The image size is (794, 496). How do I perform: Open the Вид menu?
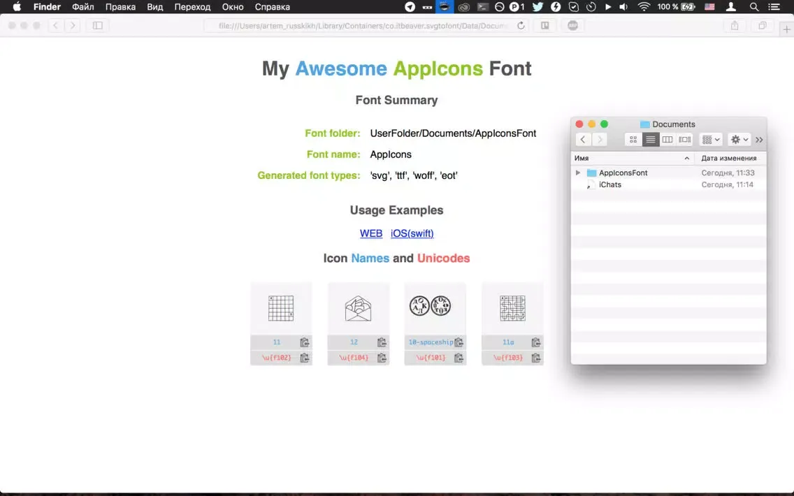(x=155, y=6)
